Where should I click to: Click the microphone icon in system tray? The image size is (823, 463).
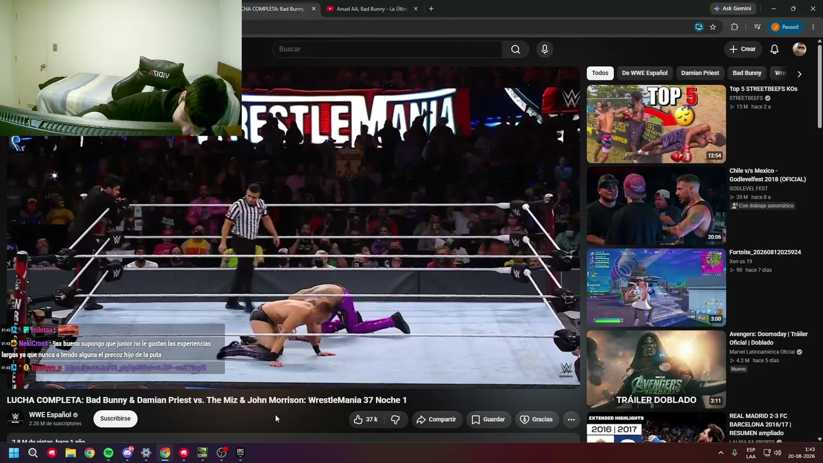(x=734, y=453)
